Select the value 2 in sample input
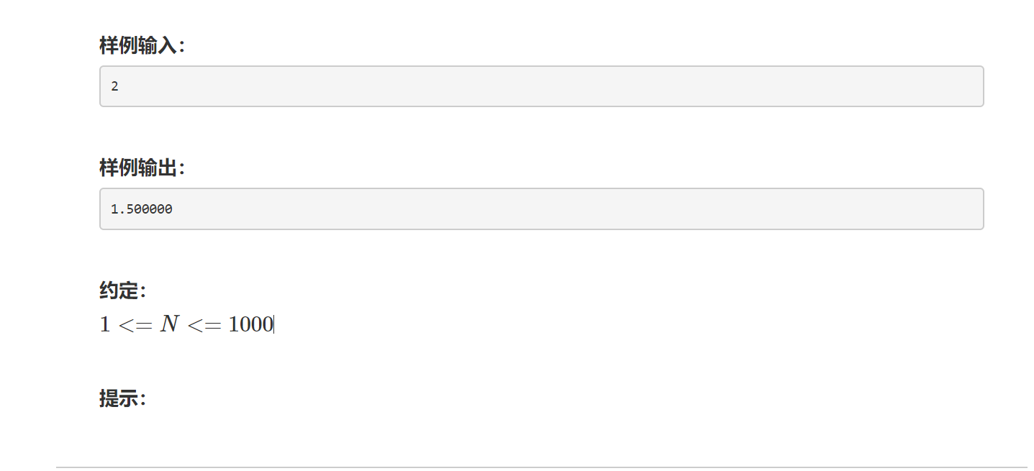 pyautogui.click(x=114, y=86)
